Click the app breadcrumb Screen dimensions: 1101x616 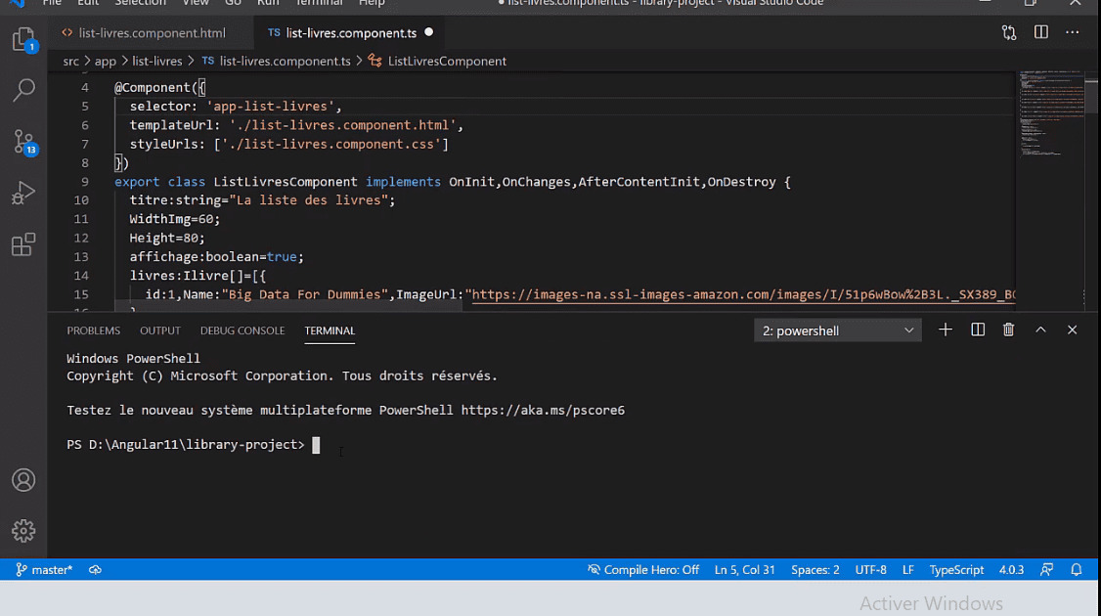pyautogui.click(x=106, y=61)
